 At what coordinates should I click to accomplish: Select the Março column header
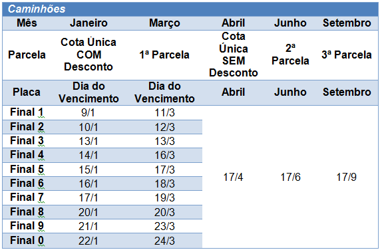(164, 23)
